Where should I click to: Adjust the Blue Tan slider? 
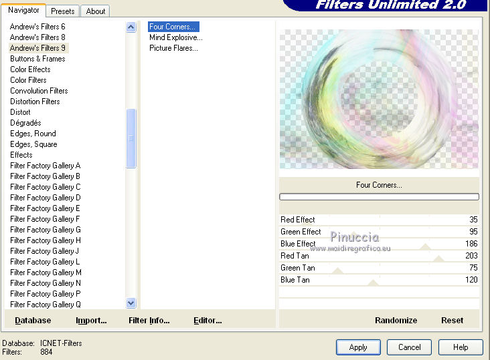click(x=379, y=280)
